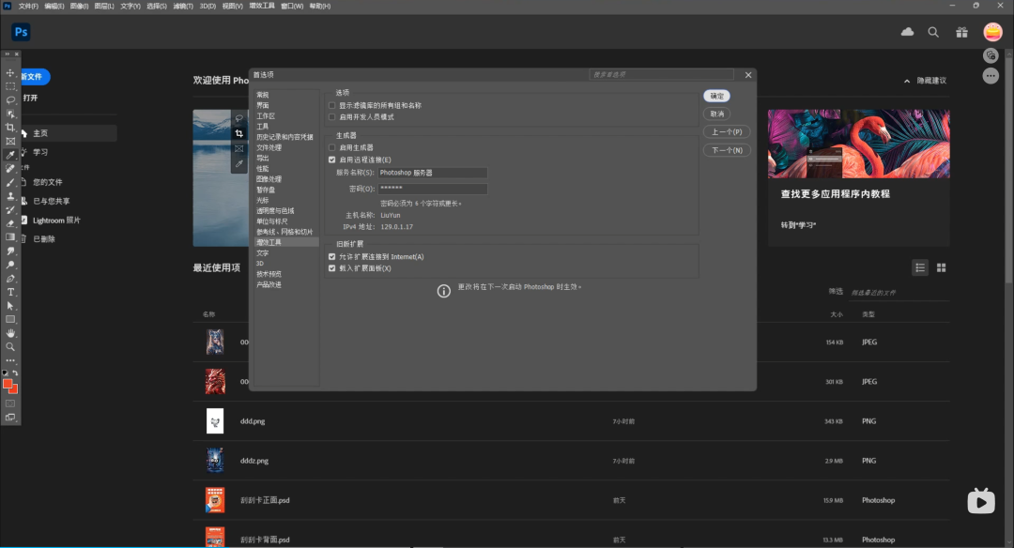Select the Eraser tool
Screen dimensions: 1014x548
coord(10,223)
